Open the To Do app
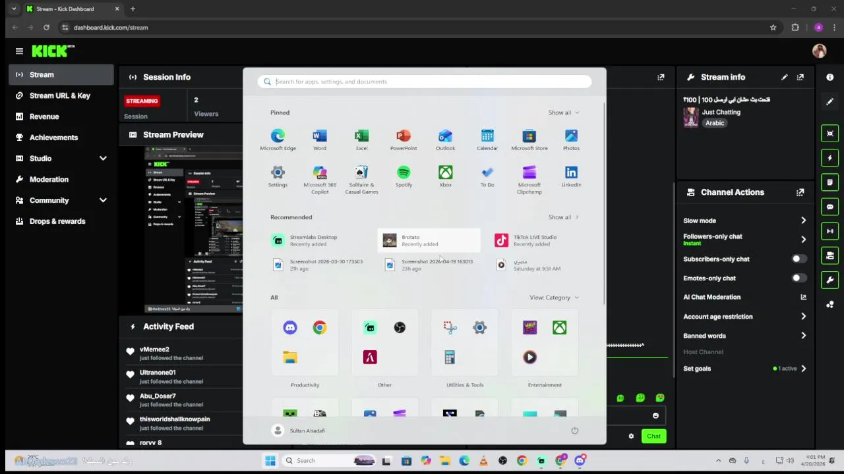Image resolution: width=844 pixels, height=474 pixels. [487, 176]
